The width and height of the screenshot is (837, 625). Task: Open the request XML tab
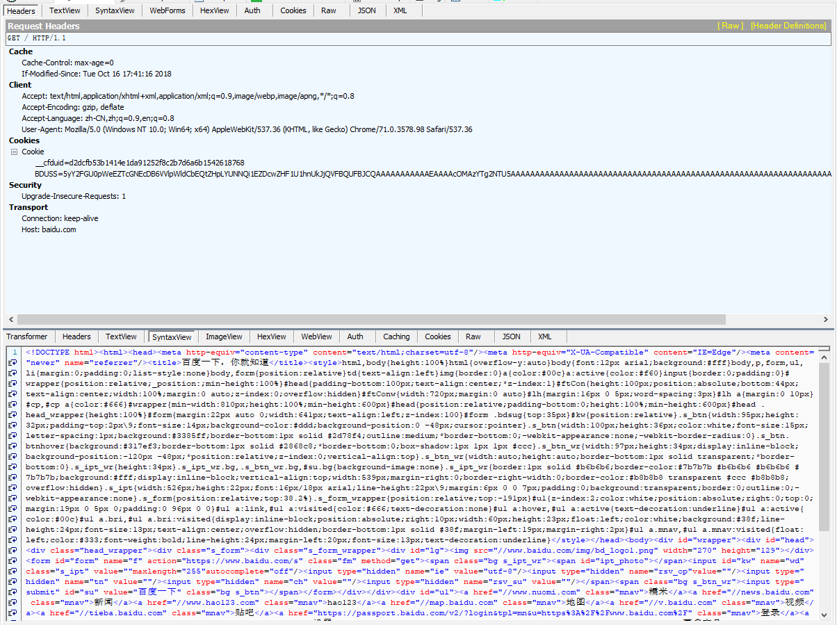point(400,10)
